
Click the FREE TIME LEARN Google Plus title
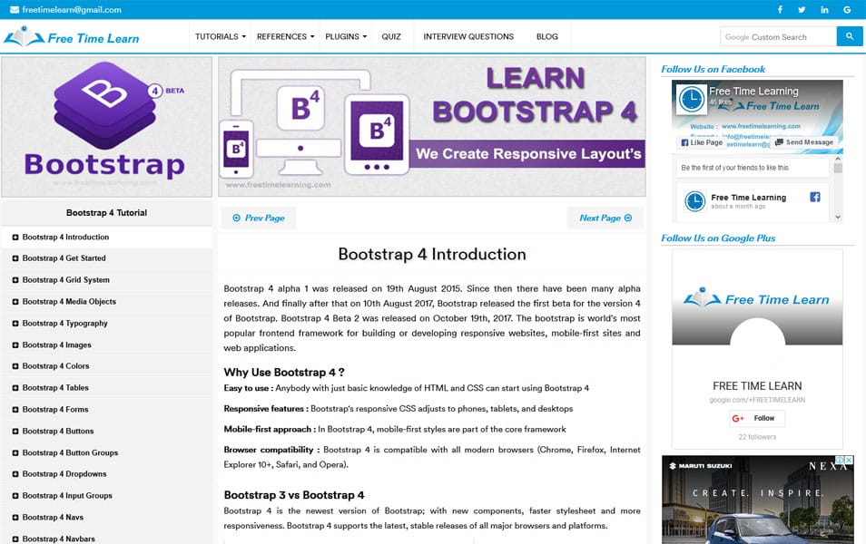pos(757,386)
